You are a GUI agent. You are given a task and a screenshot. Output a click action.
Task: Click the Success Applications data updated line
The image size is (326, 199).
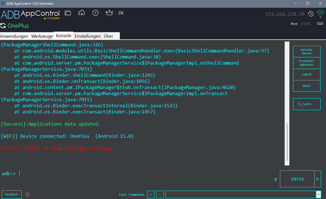pyautogui.click(x=51, y=124)
